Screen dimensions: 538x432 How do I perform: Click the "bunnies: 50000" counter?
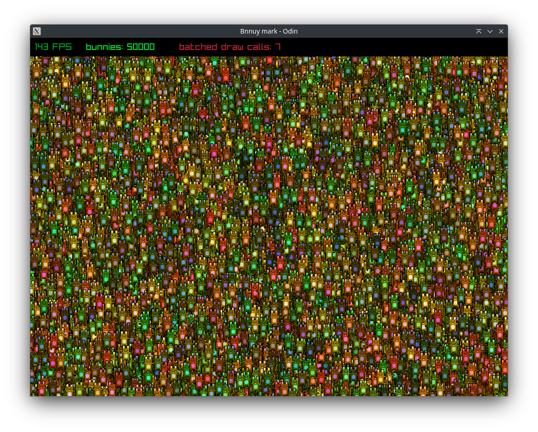pos(120,47)
